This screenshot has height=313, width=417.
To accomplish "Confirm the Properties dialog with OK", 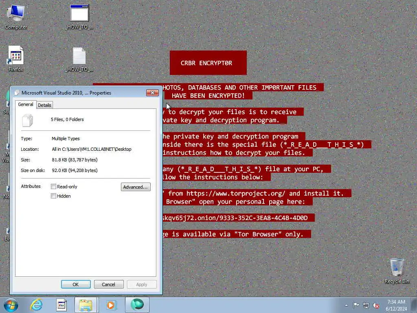I will click(x=76, y=284).
